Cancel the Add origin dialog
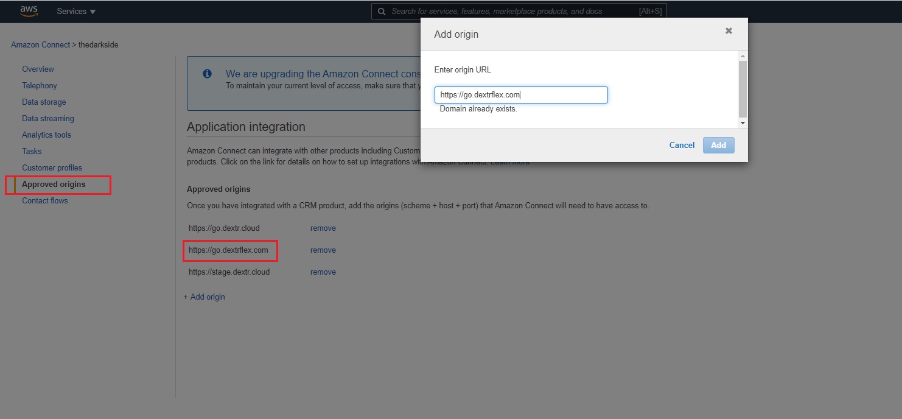902x419 pixels. 682,145
